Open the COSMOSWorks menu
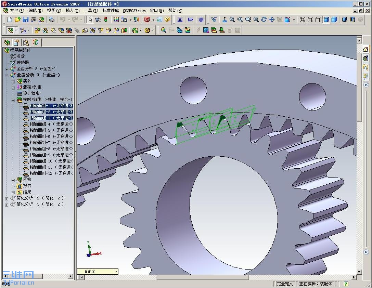 tap(134, 11)
